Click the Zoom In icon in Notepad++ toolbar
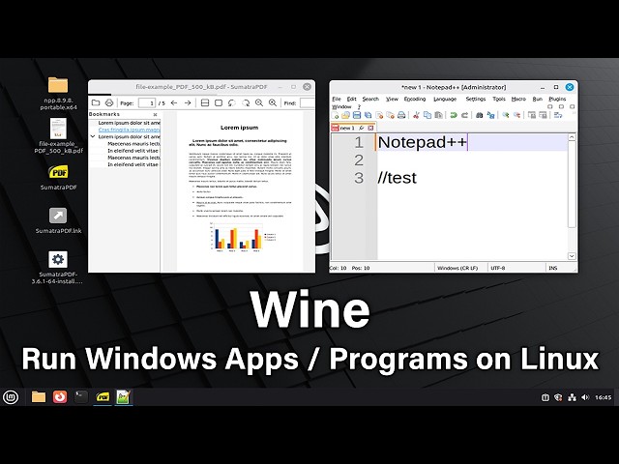 [505, 115]
